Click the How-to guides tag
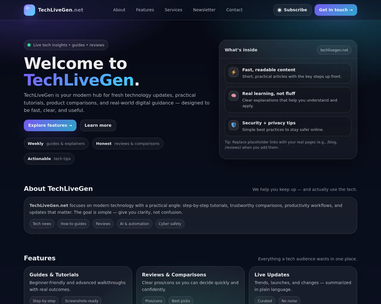This screenshot has width=381, height=304. (x=73, y=224)
